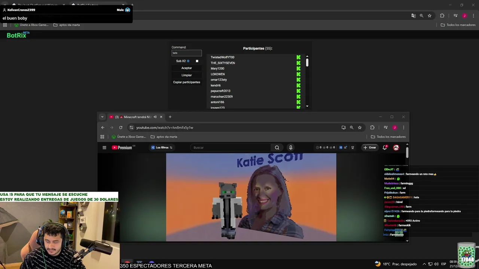Viewport: 479px width, 269px height.
Task: Open the Únete a Xbox Game bookmark in the back window
Action: point(31,25)
